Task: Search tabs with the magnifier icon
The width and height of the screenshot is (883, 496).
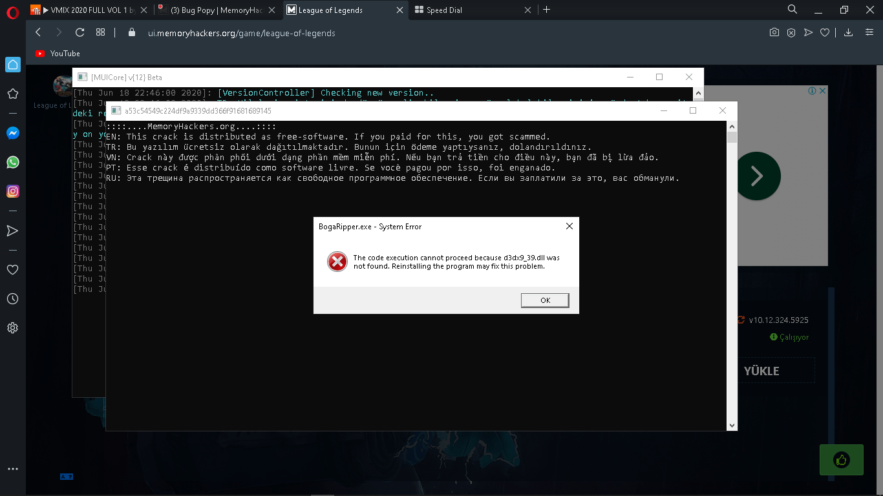Action: [792, 10]
